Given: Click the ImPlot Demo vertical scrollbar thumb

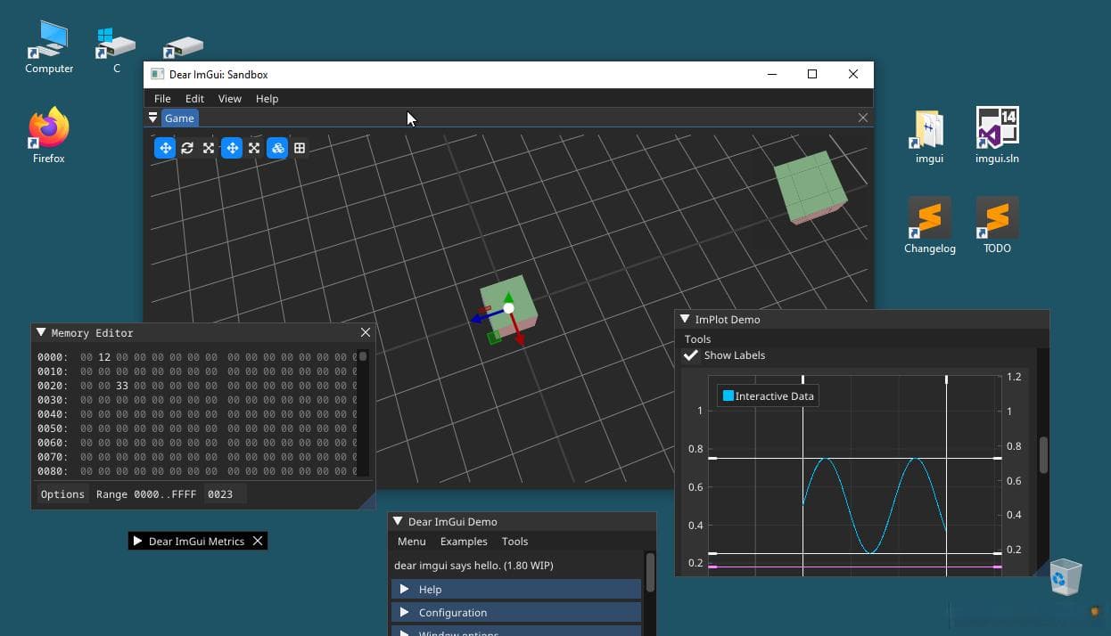Looking at the screenshot, I should (1043, 454).
